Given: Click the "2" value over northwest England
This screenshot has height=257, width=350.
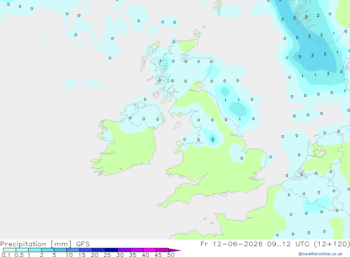Looking at the screenshot, I should (212, 140).
